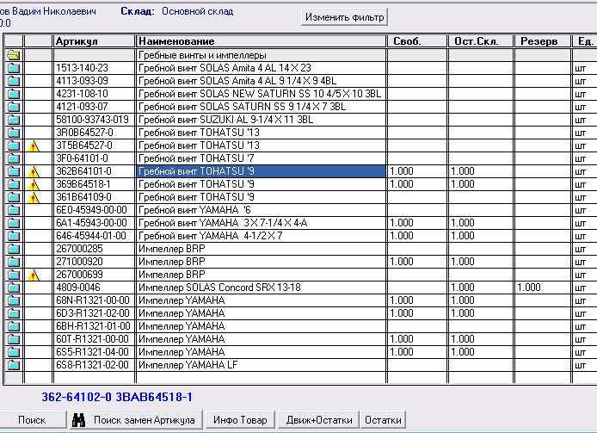Click blue replacement text 362-64102-0 3BAB64518-1
Image resolution: width=597 pixels, height=433 pixels.
coord(117,397)
